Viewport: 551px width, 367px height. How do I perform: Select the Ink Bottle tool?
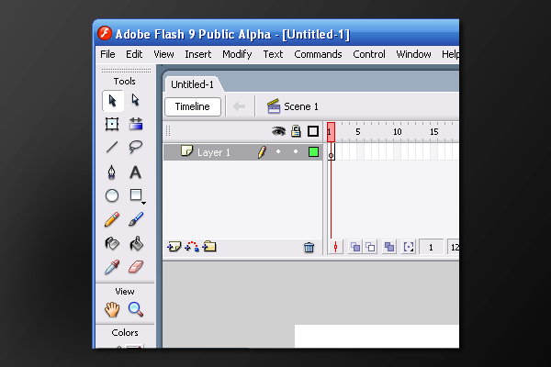(x=112, y=243)
